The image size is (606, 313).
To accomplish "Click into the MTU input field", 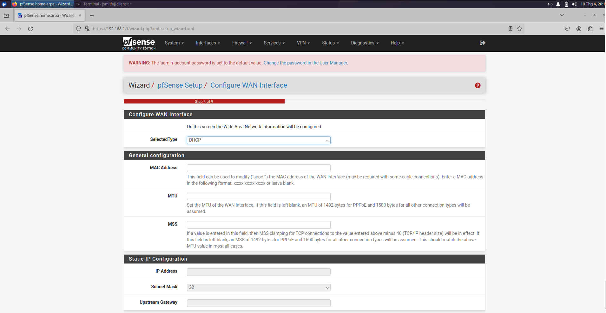I will click(259, 196).
